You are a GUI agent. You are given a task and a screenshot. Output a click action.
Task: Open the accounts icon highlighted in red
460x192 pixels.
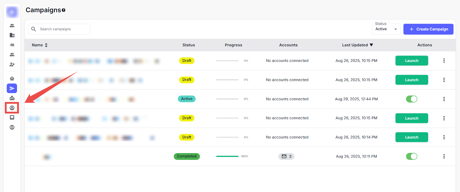[x=12, y=108]
